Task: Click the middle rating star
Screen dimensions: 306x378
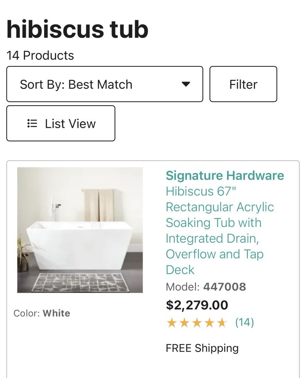Action: point(197,323)
